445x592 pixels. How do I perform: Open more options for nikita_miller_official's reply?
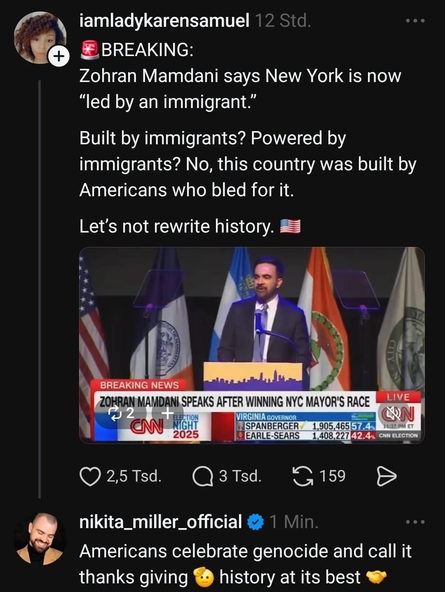tap(415, 522)
